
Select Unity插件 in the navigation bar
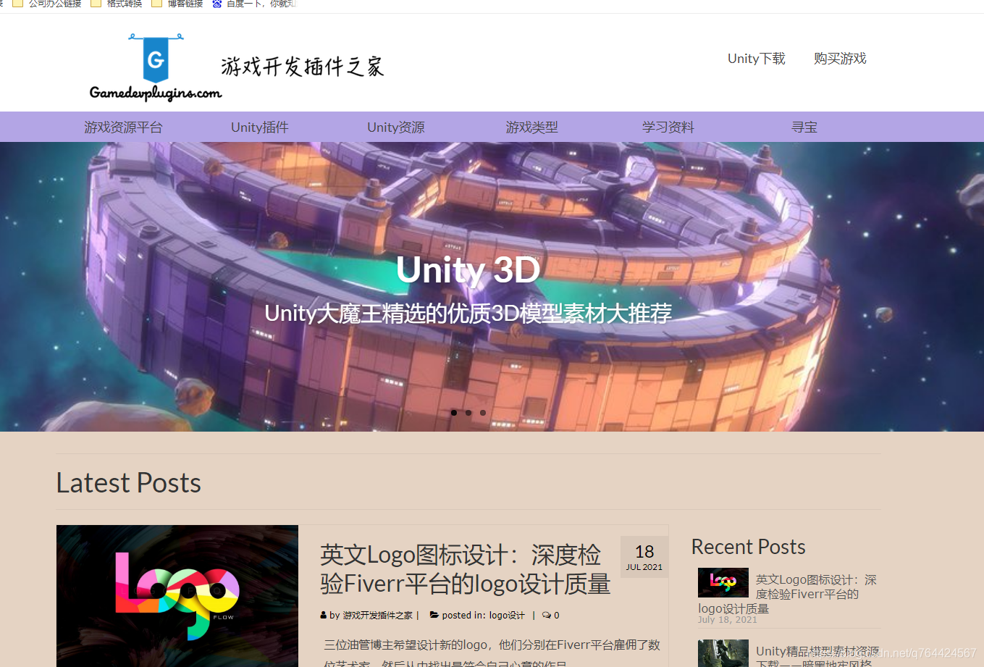click(259, 127)
